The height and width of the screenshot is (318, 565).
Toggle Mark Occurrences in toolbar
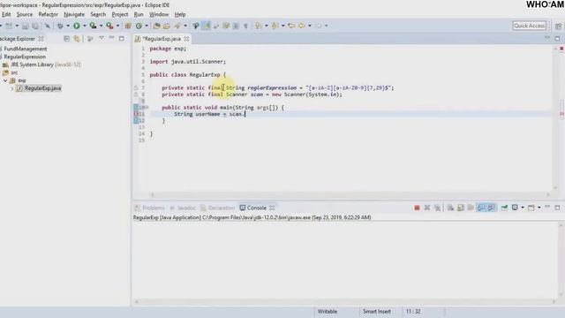206,26
